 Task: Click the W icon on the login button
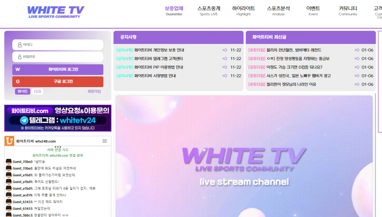coord(18,69)
